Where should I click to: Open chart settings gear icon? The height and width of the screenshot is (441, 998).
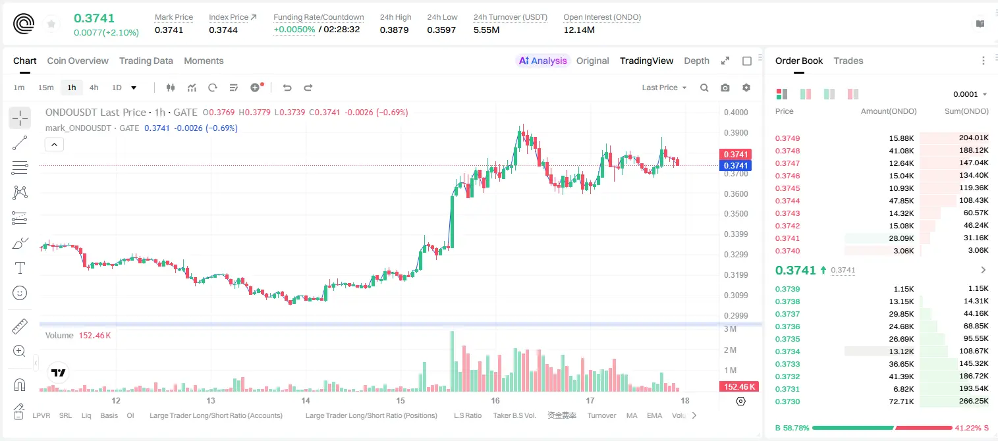coord(746,88)
